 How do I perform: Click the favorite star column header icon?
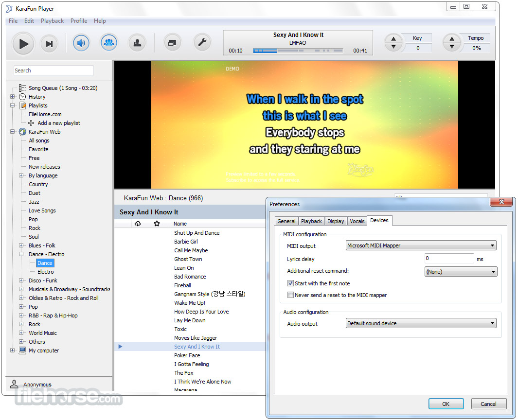click(157, 224)
